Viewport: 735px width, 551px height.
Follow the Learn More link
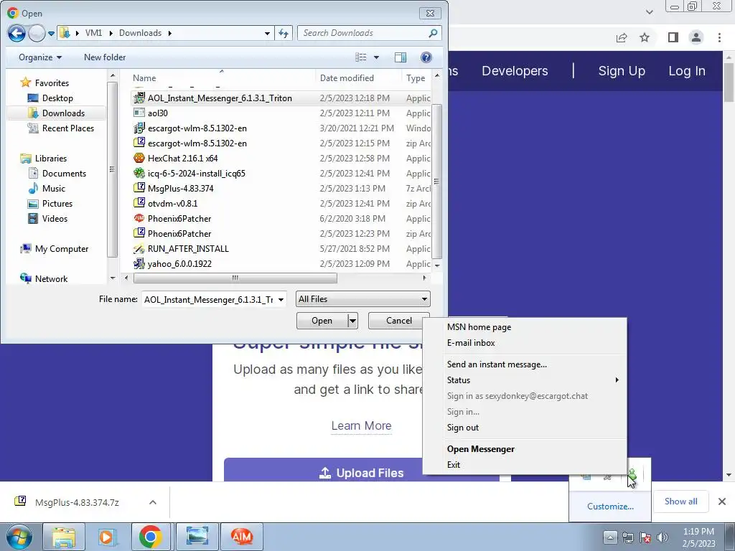point(362,425)
